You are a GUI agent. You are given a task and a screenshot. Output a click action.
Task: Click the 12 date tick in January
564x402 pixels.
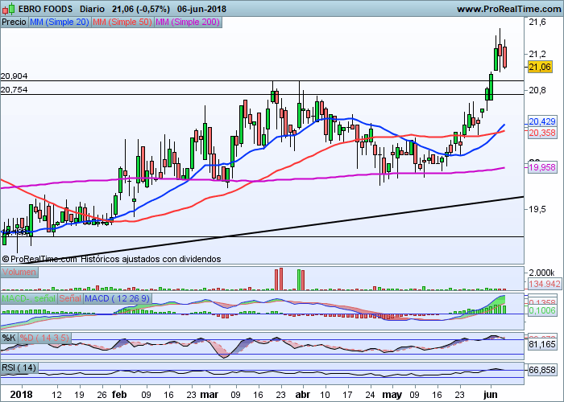pos(56,395)
